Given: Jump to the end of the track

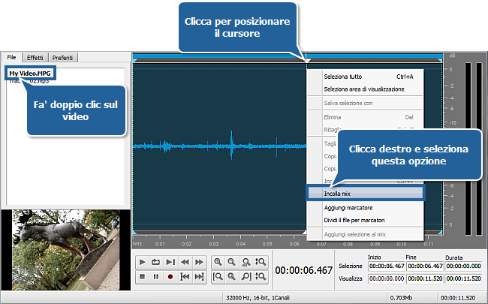Looking at the screenshot, I should click(x=199, y=277).
